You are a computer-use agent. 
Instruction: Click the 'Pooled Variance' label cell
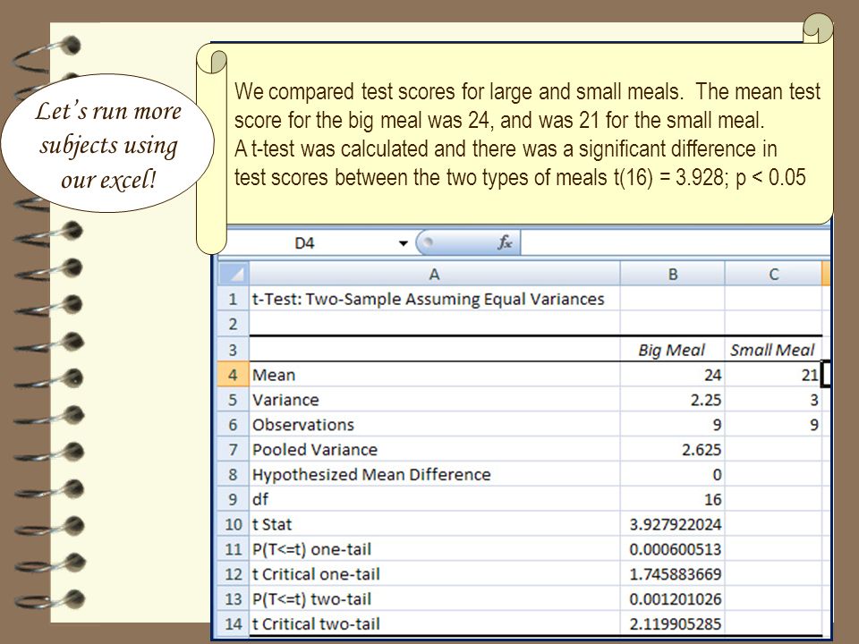pos(435,449)
